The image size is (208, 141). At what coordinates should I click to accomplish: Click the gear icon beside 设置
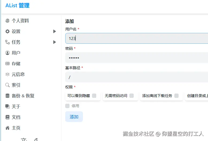[x=7, y=31]
